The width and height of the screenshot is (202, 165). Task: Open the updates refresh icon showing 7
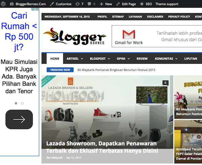[x=77, y=4]
